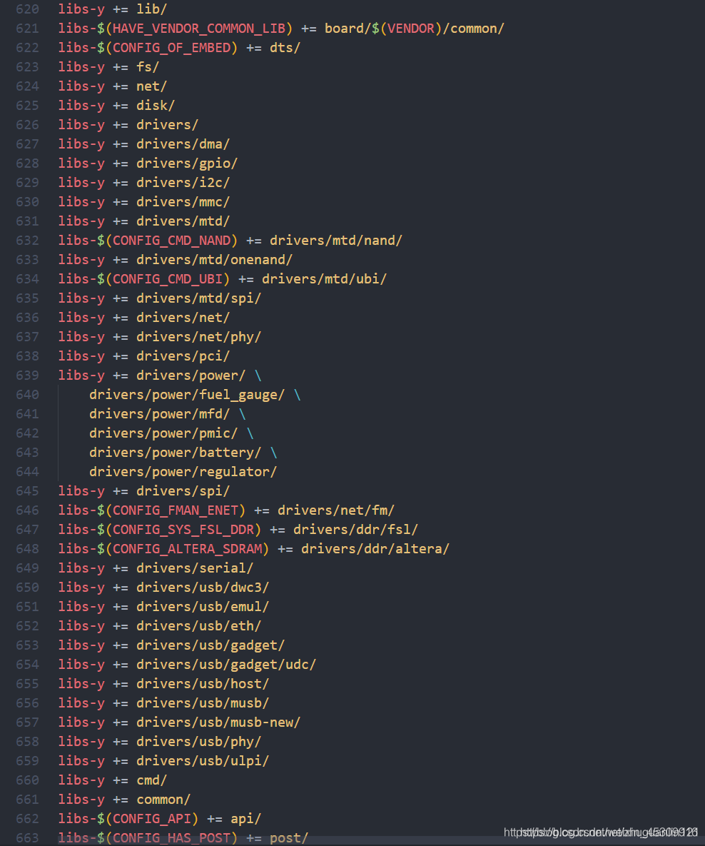705x846 pixels.
Task: Click 'drivers/usb/dwc3/' path
Action: [x=203, y=588]
